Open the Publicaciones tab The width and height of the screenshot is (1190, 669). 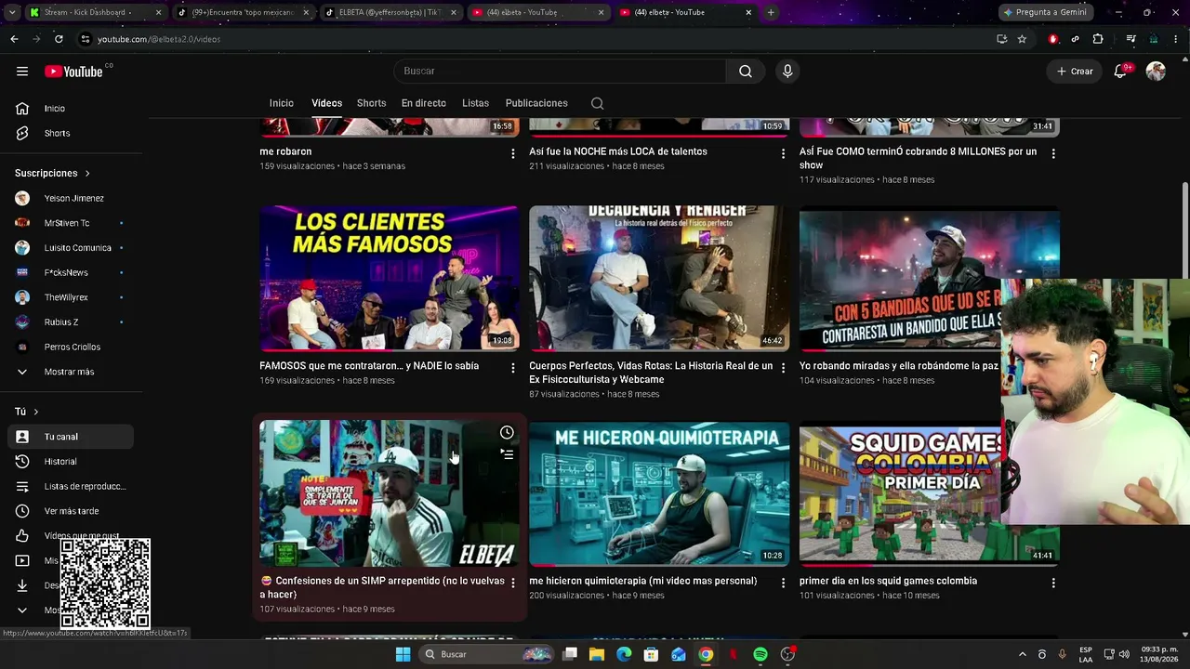click(x=536, y=103)
